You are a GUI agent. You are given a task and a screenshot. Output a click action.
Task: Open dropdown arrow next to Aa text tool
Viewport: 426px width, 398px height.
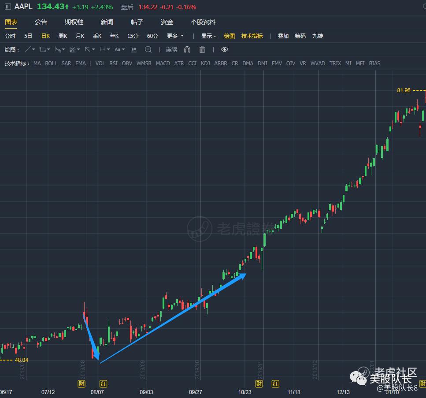pos(123,49)
